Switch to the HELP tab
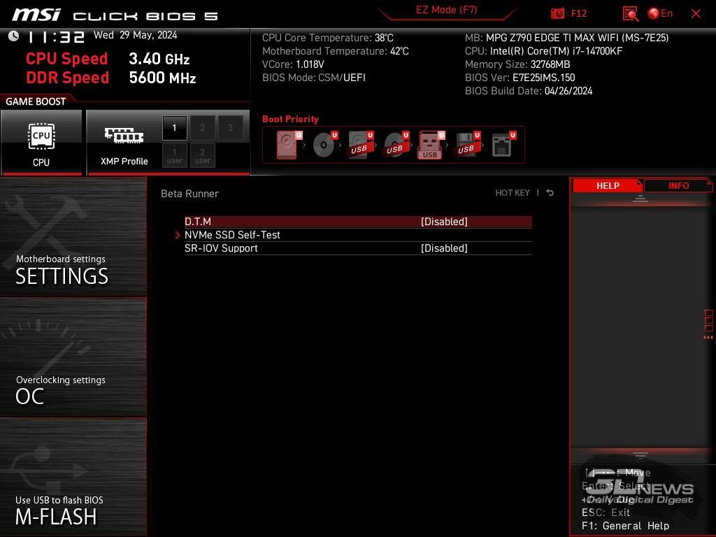 click(608, 186)
